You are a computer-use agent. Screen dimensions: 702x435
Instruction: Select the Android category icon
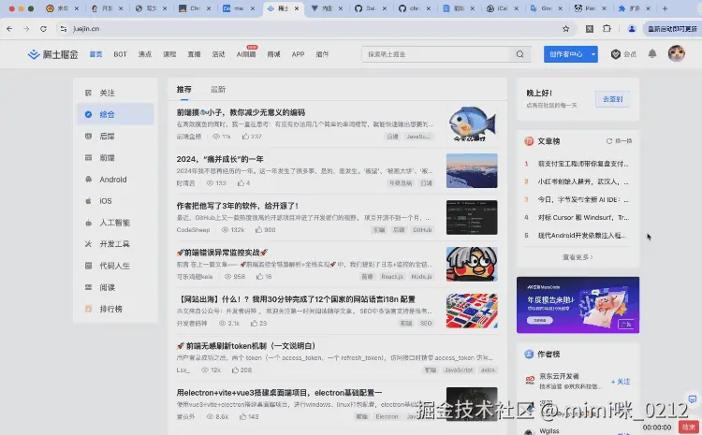88,179
